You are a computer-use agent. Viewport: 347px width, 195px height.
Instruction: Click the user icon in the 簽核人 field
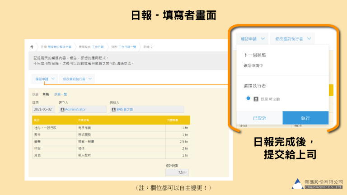click(113, 109)
